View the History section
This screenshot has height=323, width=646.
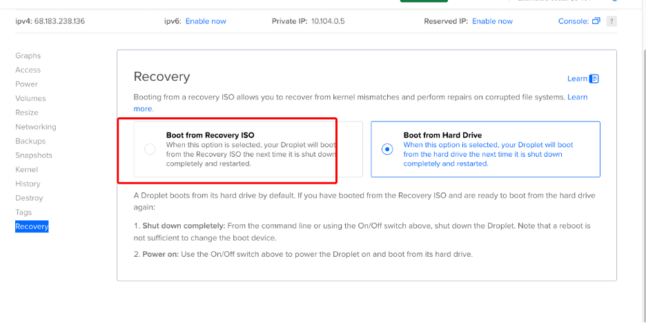(28, 184)
